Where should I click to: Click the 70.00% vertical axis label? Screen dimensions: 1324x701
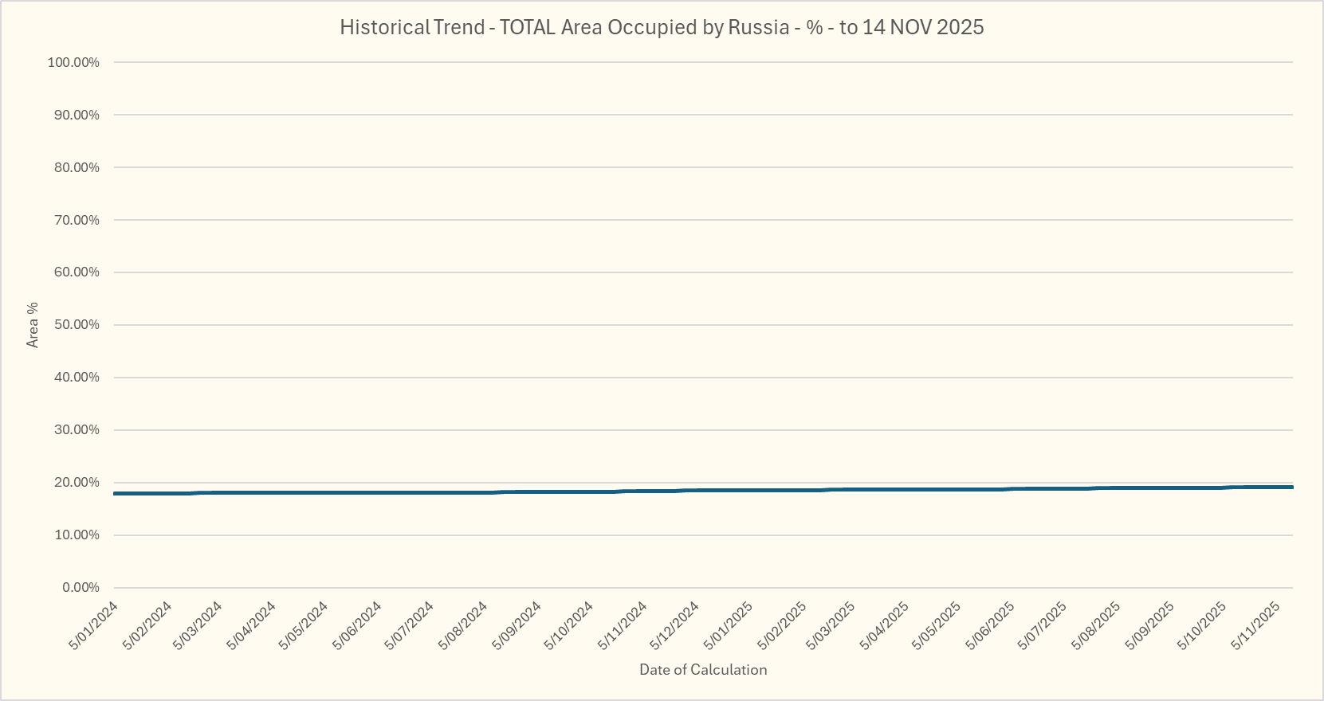pyautogui.click(x=77, y=220)
